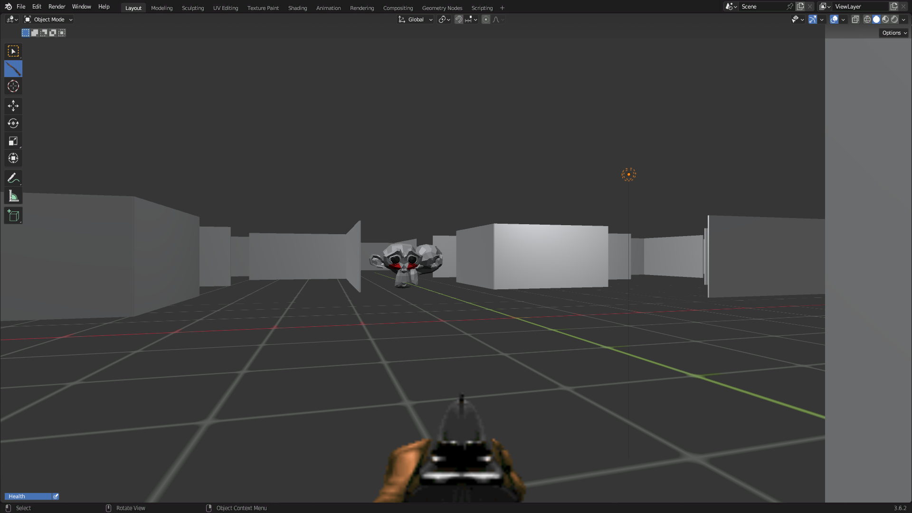Toggle proportional editing

(485, 19)
